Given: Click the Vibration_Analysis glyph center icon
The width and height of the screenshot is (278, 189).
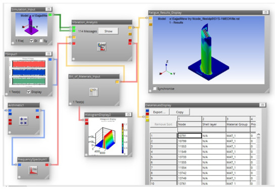Looking at the screenshot, I should pyautogui.click(x=102, y=47).
